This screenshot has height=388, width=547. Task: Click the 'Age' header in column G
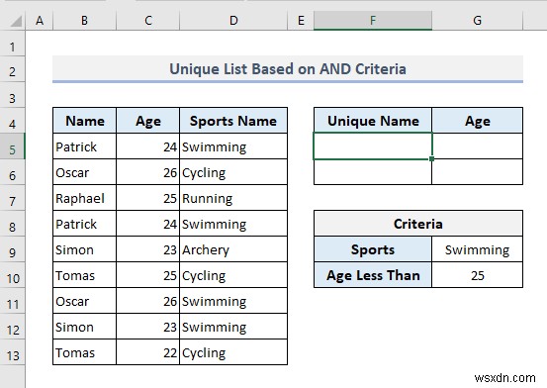(477, 121)
